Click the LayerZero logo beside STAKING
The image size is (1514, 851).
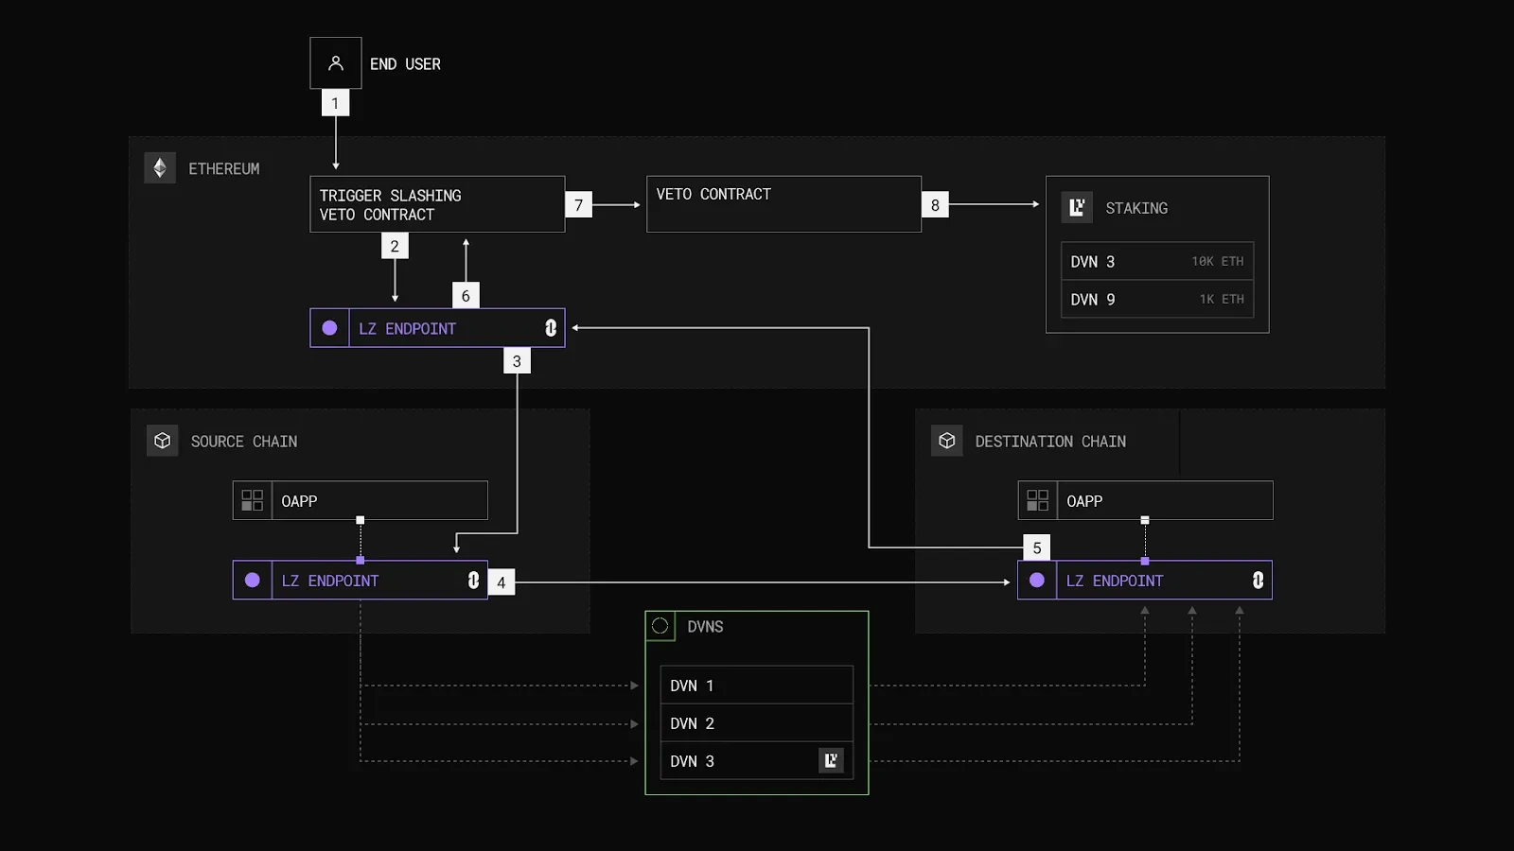click(x=1076, y=207)
